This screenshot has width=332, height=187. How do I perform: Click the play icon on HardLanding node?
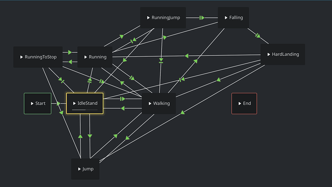tap(268, 54)
